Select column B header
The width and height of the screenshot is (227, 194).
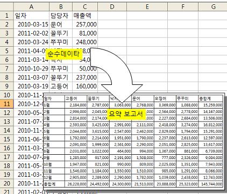click(x=61, y=7)
